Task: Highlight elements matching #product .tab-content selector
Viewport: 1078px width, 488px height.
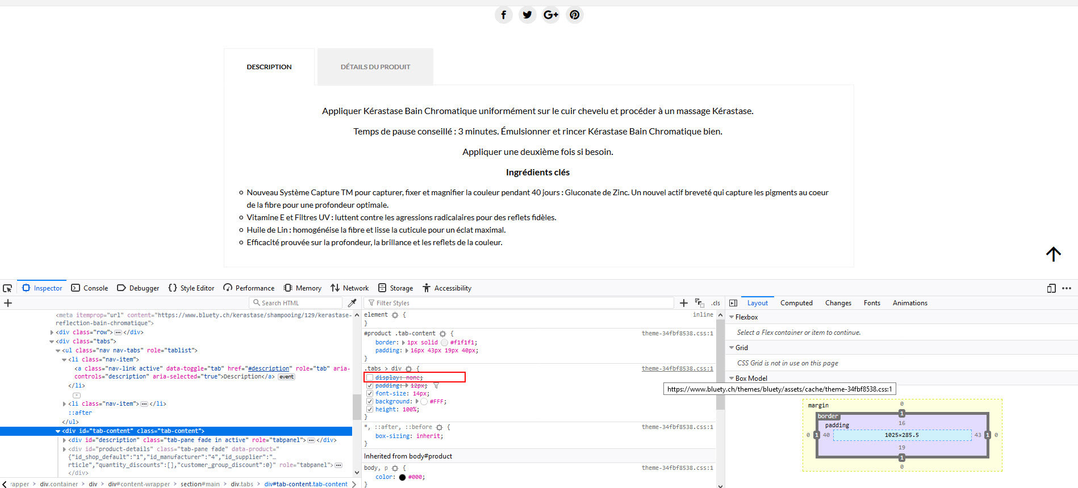Action: 443,334
